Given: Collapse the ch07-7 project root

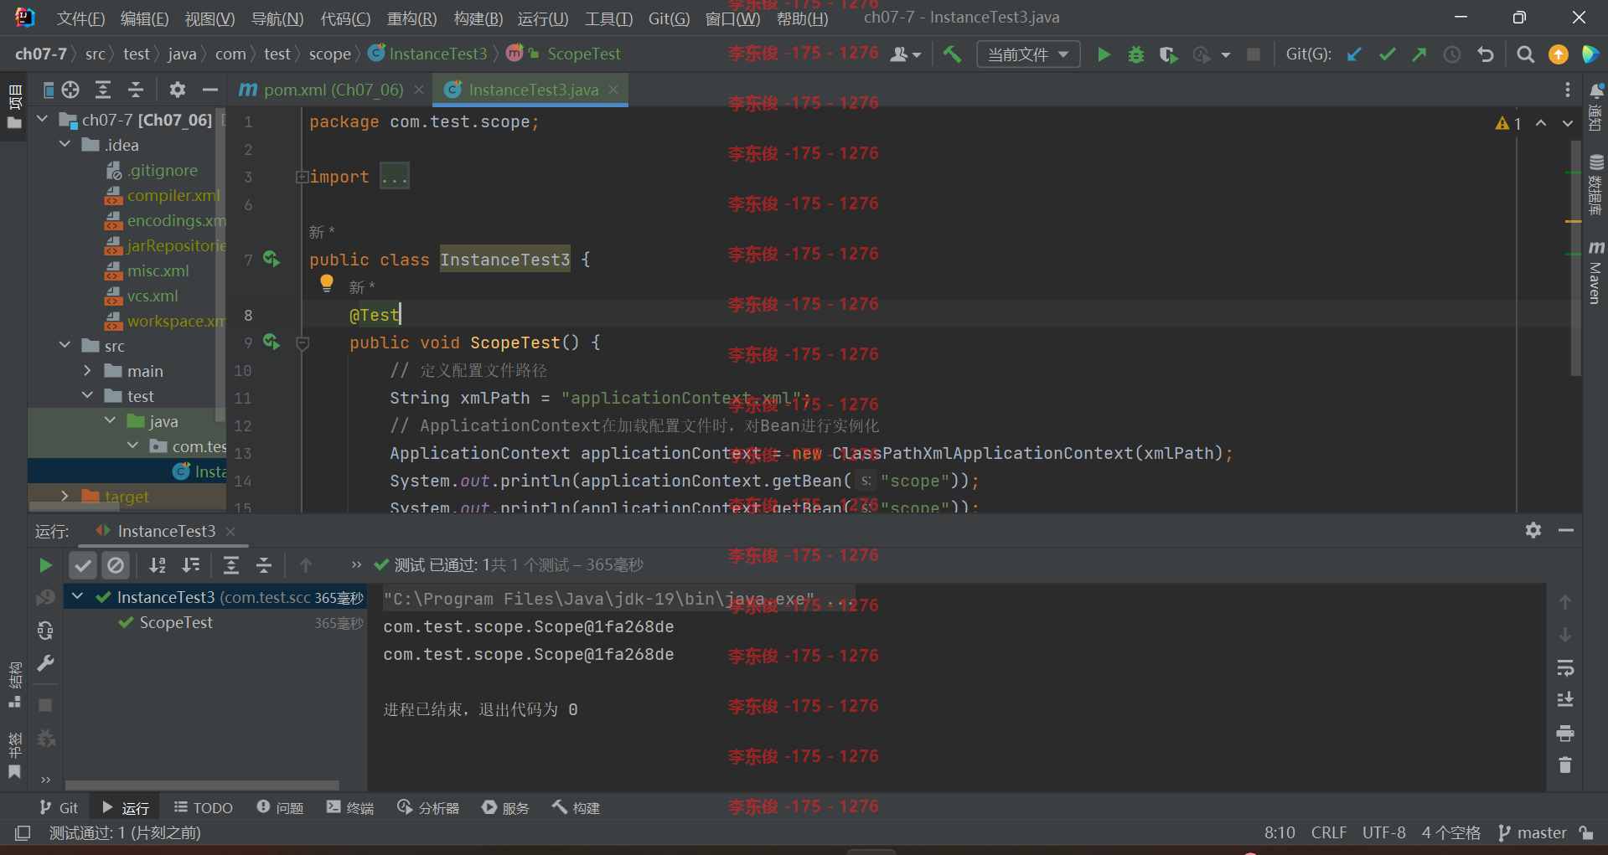Looking at the screenshot, I should tap(43, 120).
